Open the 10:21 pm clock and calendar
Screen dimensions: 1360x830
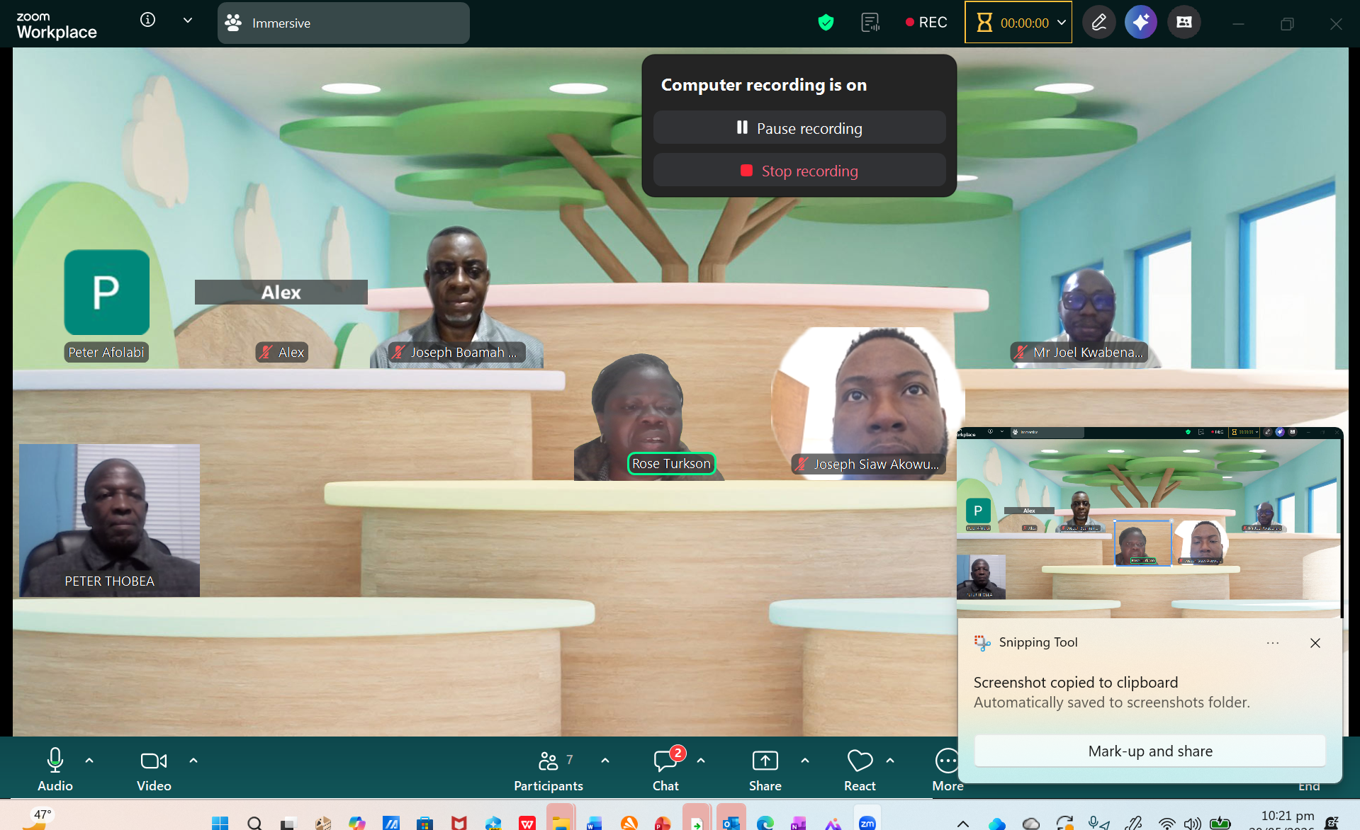1287,820
